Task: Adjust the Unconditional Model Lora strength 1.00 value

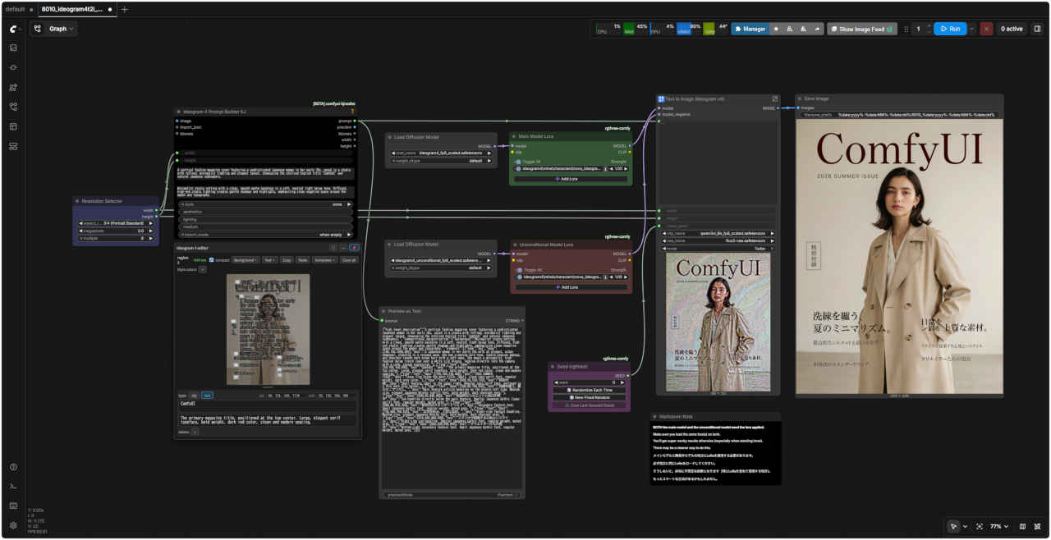Action: click(618, 277)
